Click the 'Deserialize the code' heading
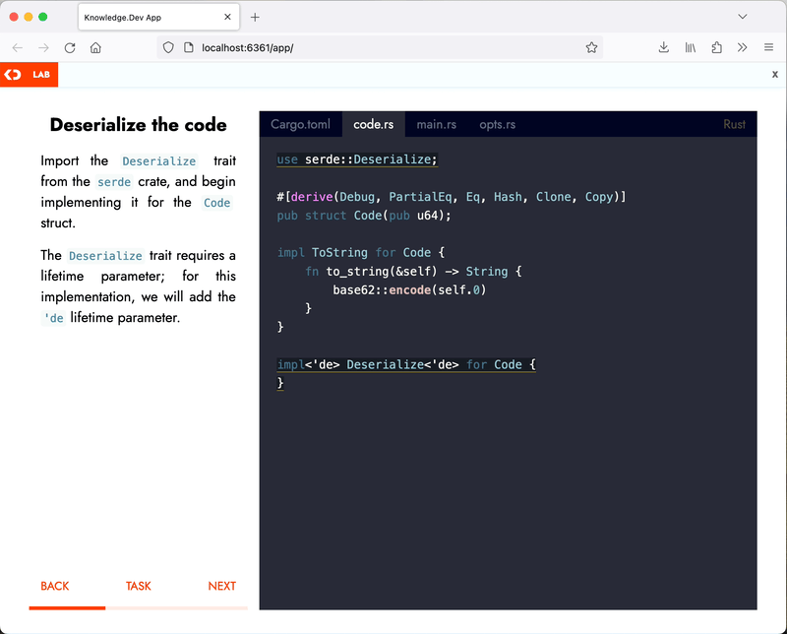 click(x=138, y=125)
